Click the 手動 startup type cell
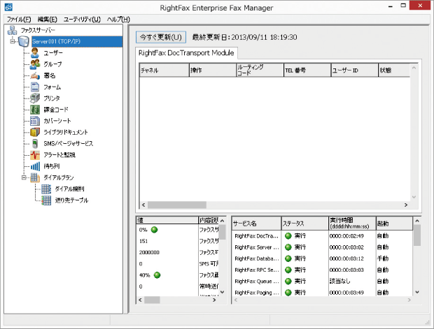434x329 pixels. (x=383, y=258)
